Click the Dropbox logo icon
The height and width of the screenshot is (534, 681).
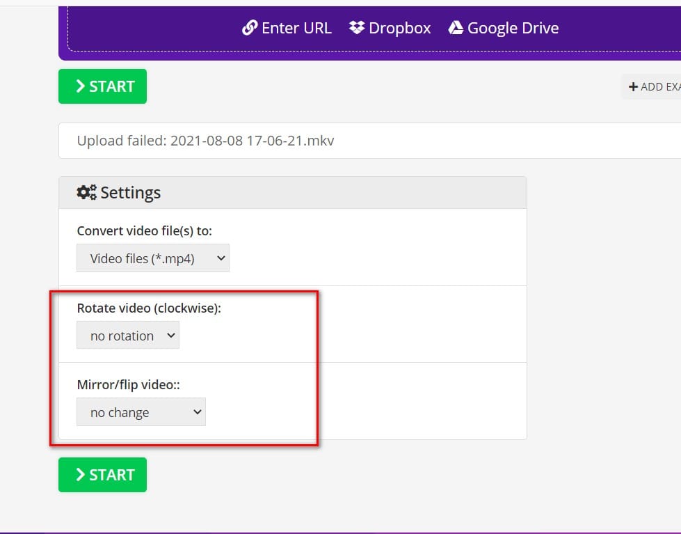(357, 28)
